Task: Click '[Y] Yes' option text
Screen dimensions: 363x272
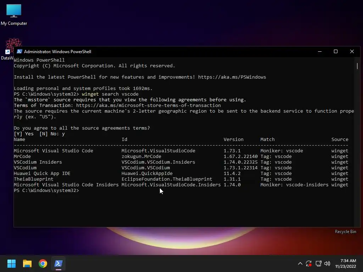Action: (24, 134)
